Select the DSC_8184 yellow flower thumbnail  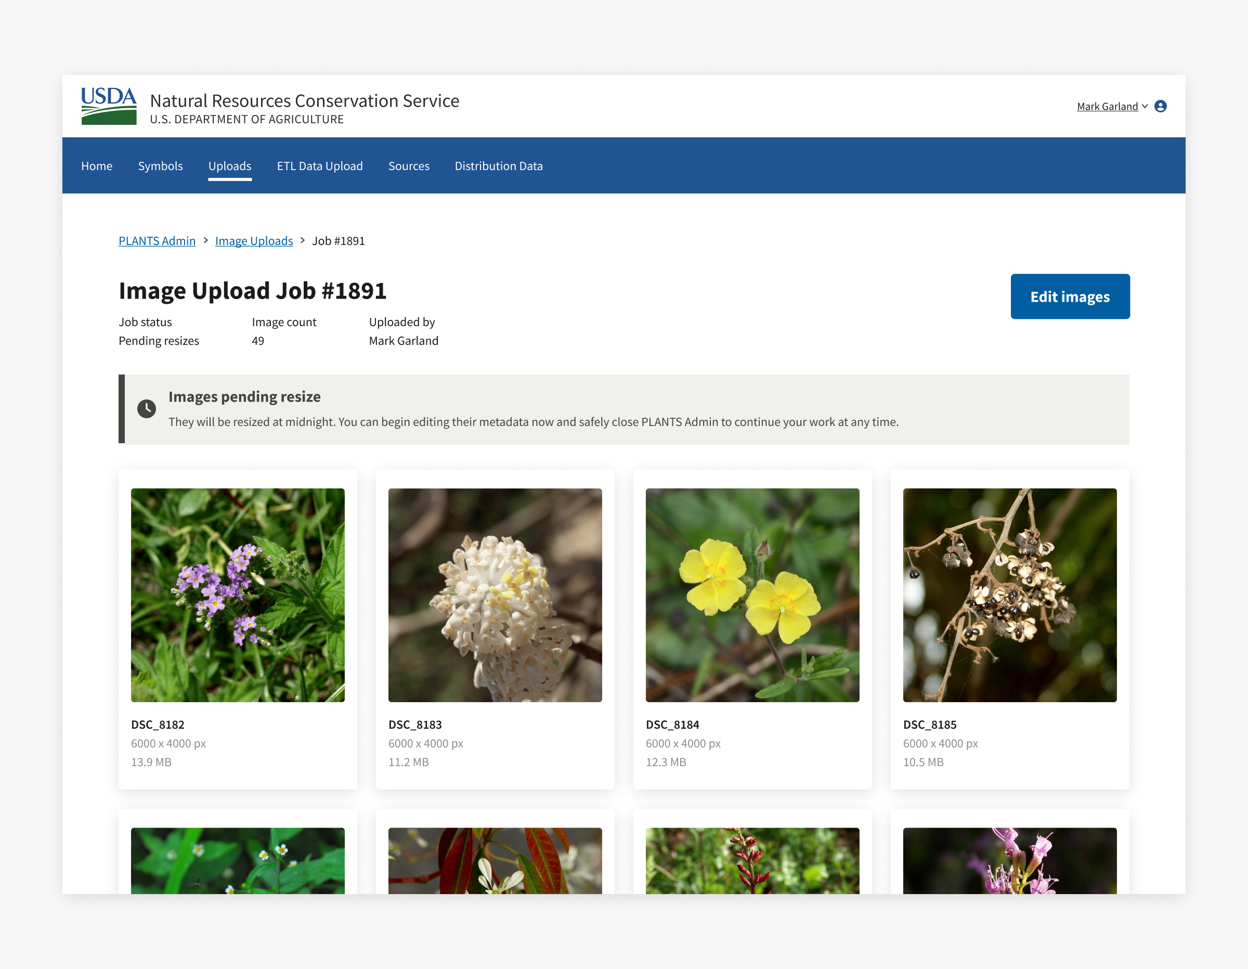(x=752, y=595)
